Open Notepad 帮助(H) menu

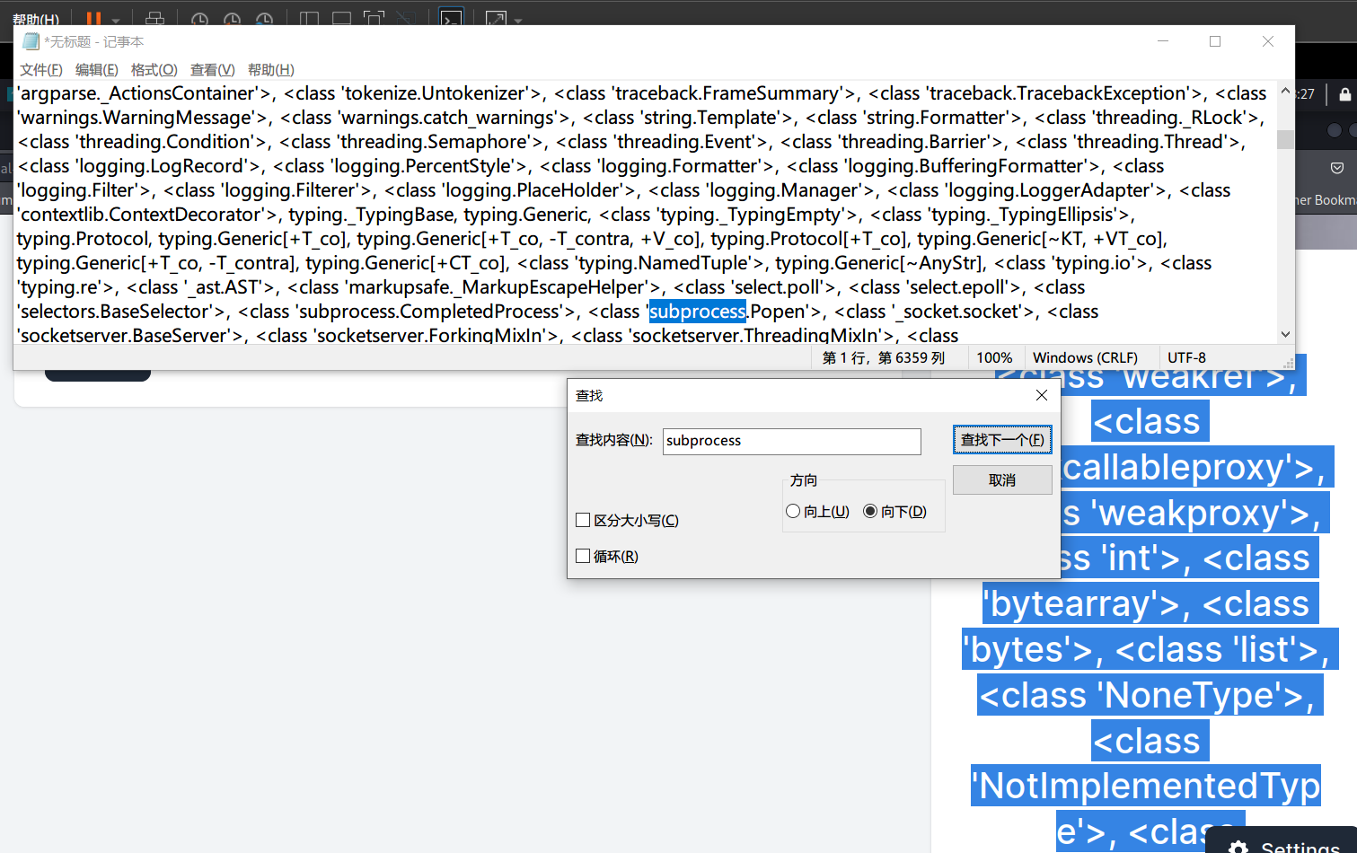point(271,69)
